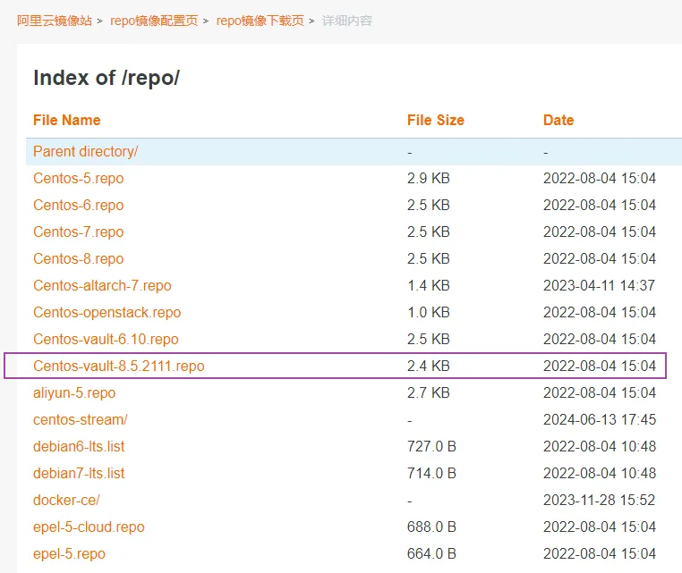Download Centos-6.repo file

click(x=78, y=205)
